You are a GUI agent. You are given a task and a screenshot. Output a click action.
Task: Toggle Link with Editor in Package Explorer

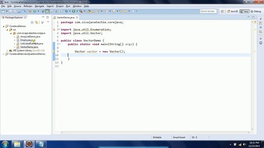[x=37, y=22]
